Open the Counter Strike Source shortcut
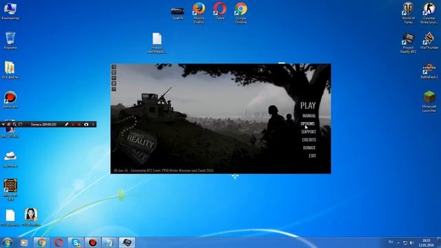The height and width of the screenshot is (248, 441). click(429, 12)
